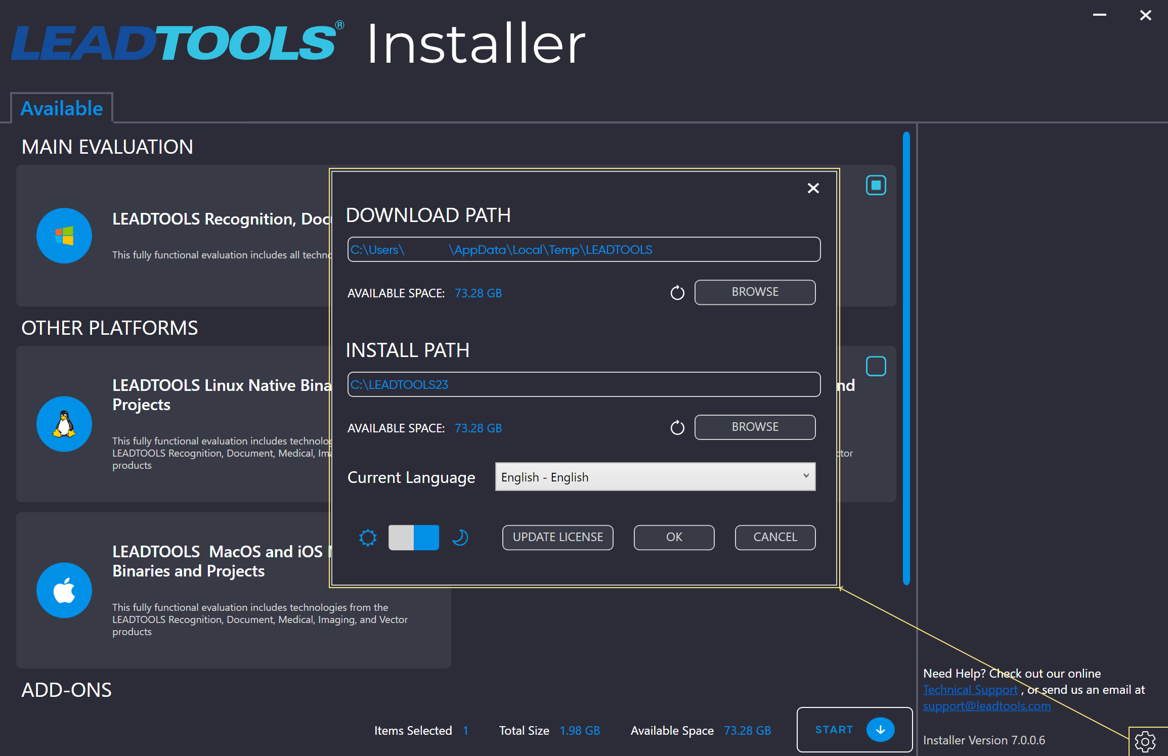Check the Linux Native Binaries checkbox

(x=875, y=366)
